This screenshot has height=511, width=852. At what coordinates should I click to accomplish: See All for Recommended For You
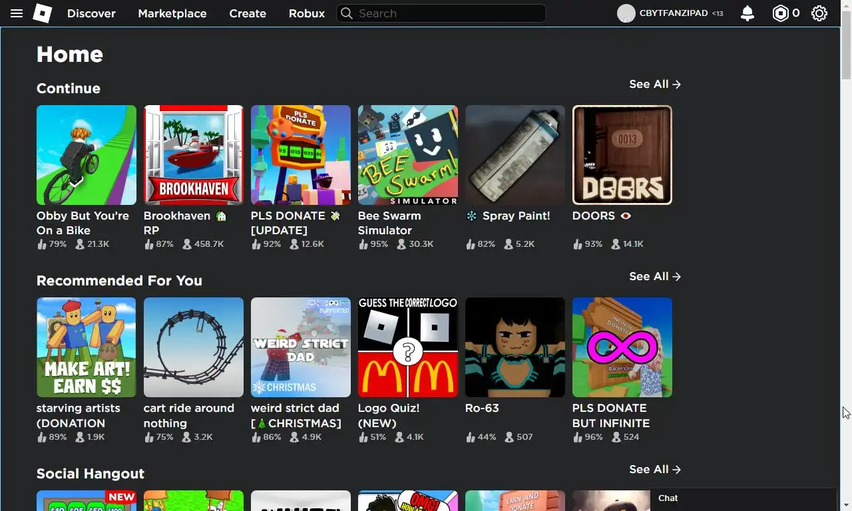click(655, 277)
